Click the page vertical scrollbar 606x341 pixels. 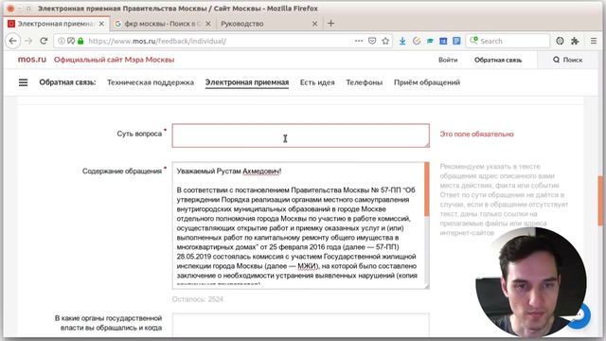pyautogui.click(x=600, y=200)
